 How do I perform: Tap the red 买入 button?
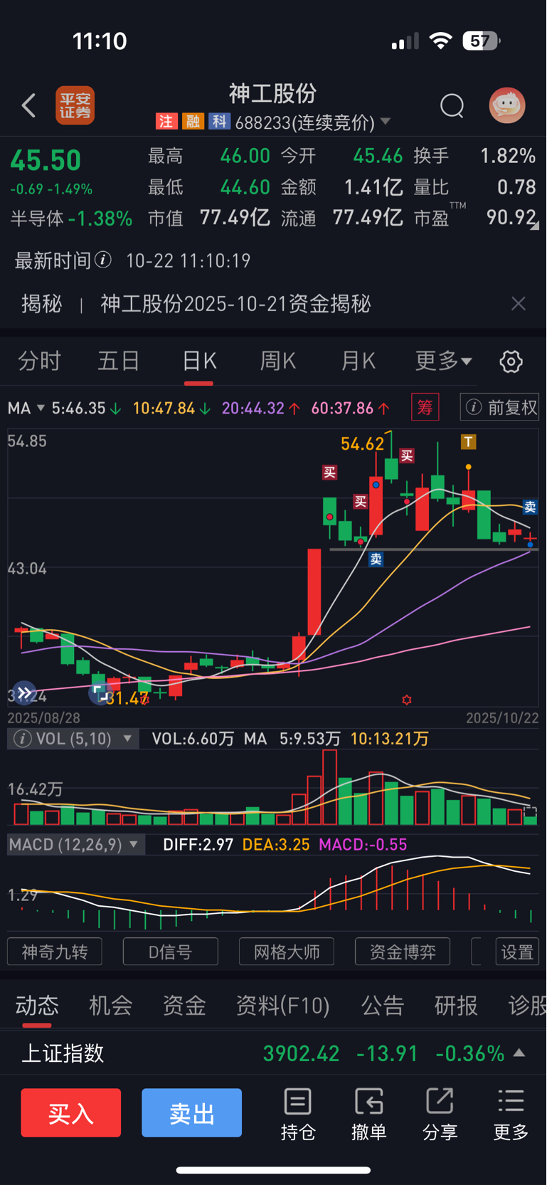pos(70,1112)
